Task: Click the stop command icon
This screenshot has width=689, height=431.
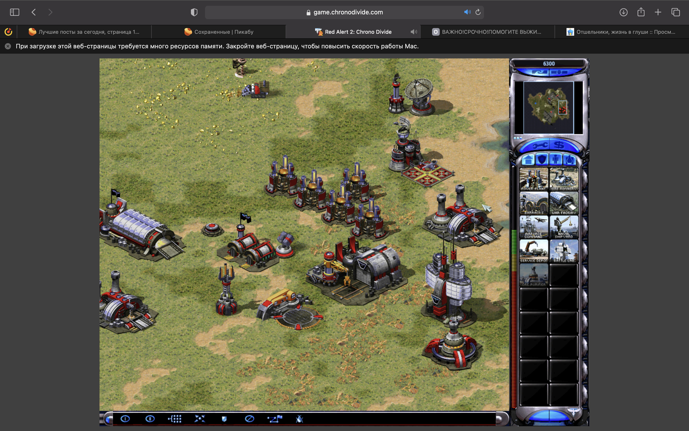Action: point(249,419)
